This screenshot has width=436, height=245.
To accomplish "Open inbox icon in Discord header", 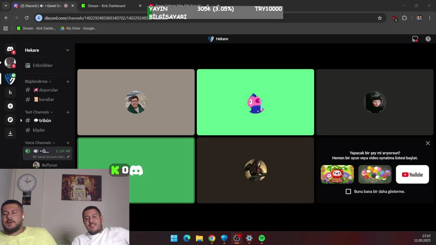I will (415, 39).
